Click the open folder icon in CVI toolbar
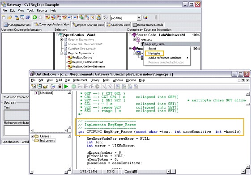Screen dimensions: 252x176 point(46,87)
